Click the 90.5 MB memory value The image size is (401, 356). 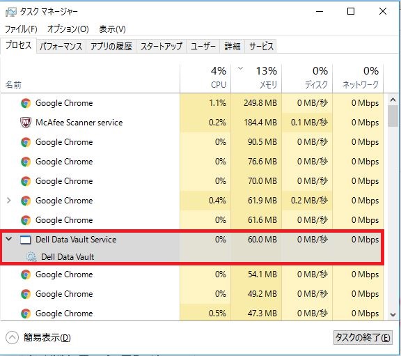(x=262, y=142)
